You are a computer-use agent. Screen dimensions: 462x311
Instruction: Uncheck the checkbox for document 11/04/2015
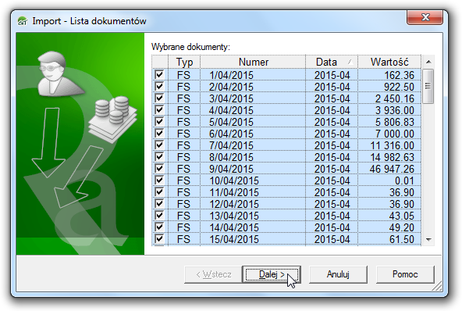pos(159,191)
